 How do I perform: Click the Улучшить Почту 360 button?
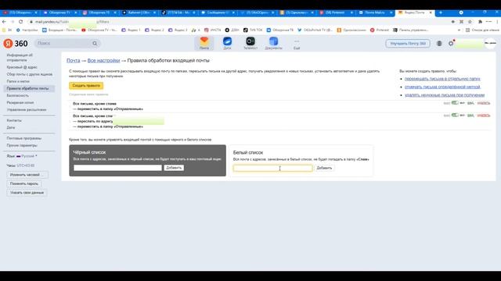pos(408,44)
